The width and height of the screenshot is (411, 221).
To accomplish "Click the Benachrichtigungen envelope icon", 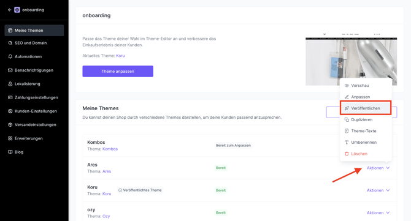I will click(10, 70).
